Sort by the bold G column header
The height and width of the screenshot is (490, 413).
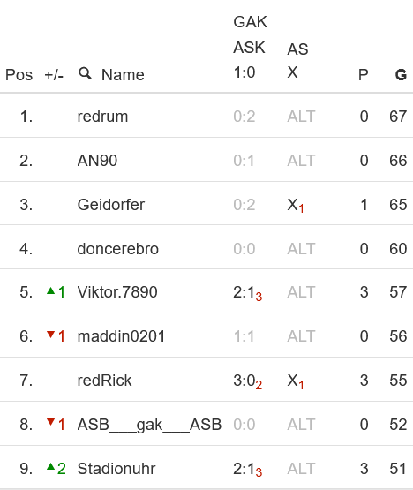[x=401, y=75]
